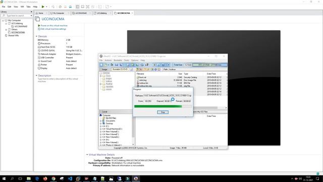323x182 pixels.
Task: Click the Total Size capacity bar in UltraISO
Action: coord(210,65)
